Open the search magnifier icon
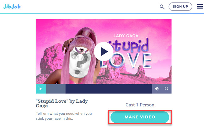Image resolution: width=204 pixels, height=135 pixels. [162, 7]
